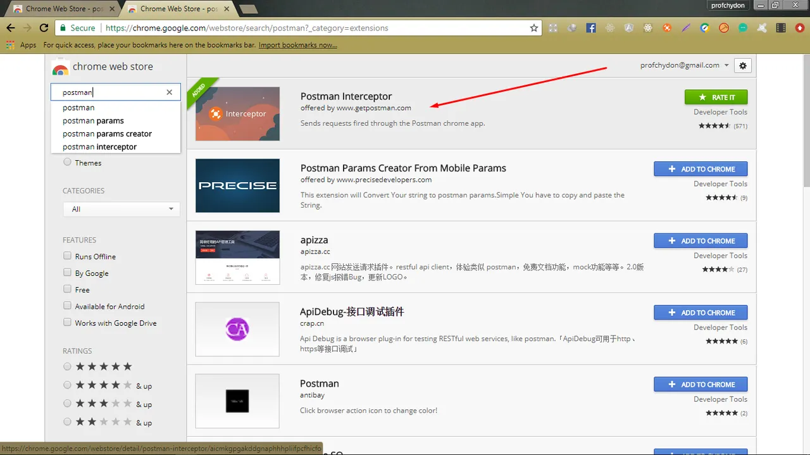Go forward with the browser forward arrow
810x455 pixels.
27,28
